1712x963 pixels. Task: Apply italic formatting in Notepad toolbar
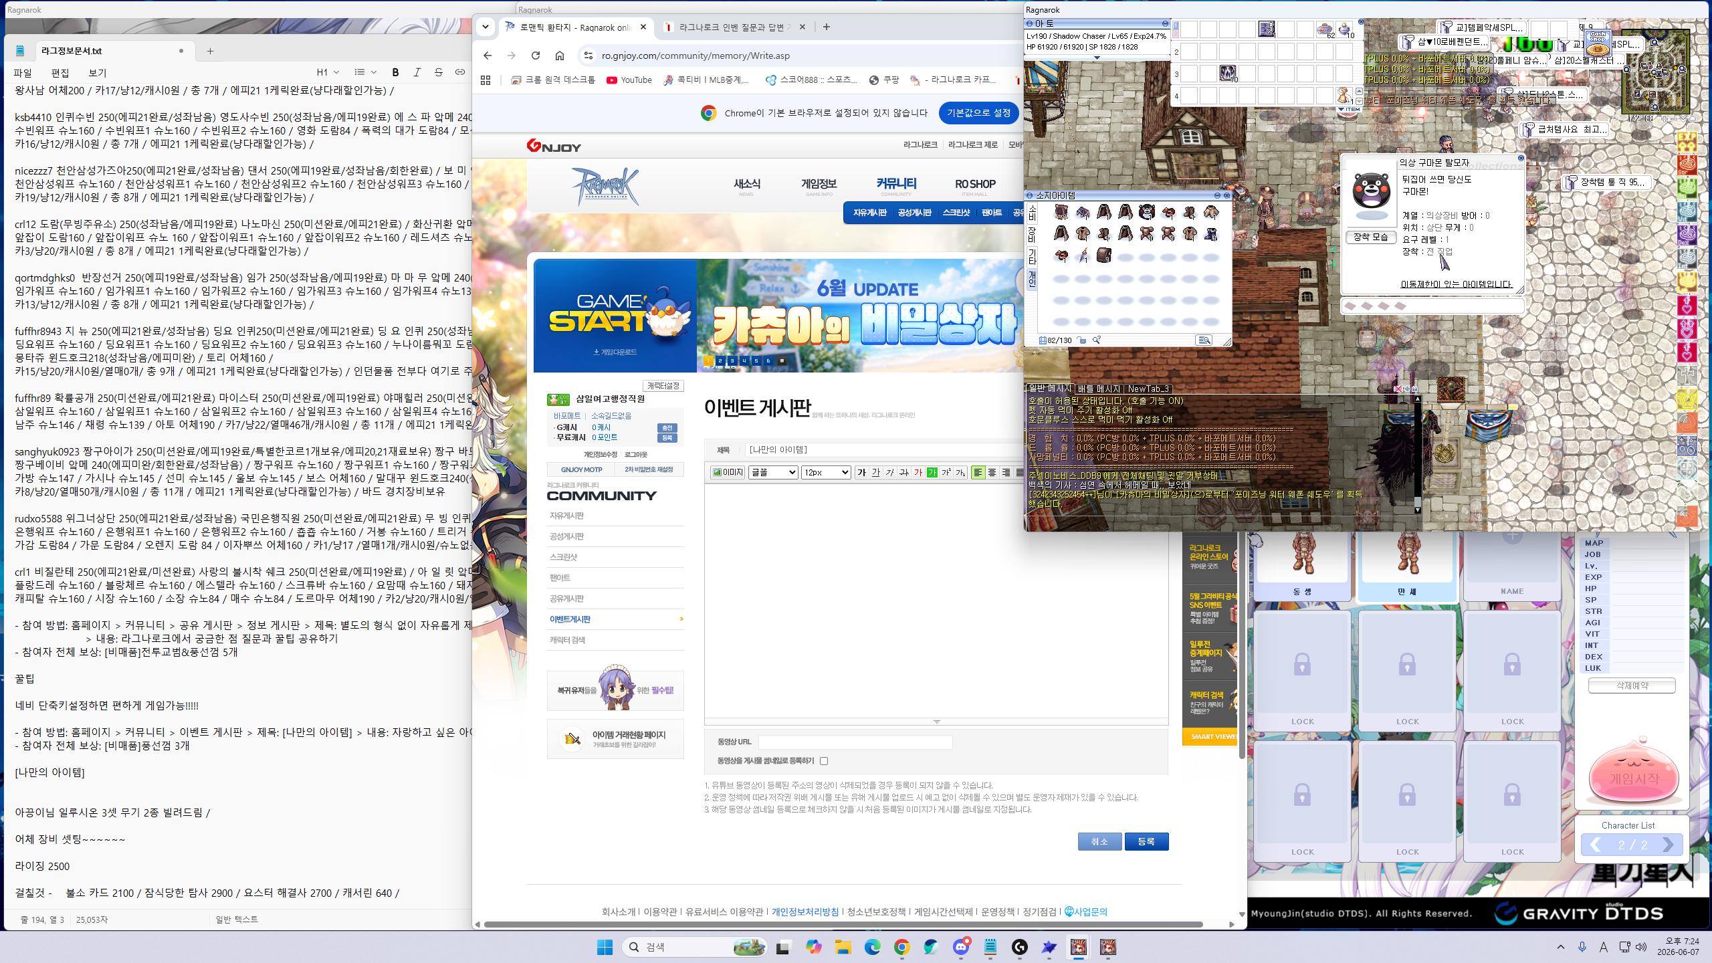coord(417,72)
